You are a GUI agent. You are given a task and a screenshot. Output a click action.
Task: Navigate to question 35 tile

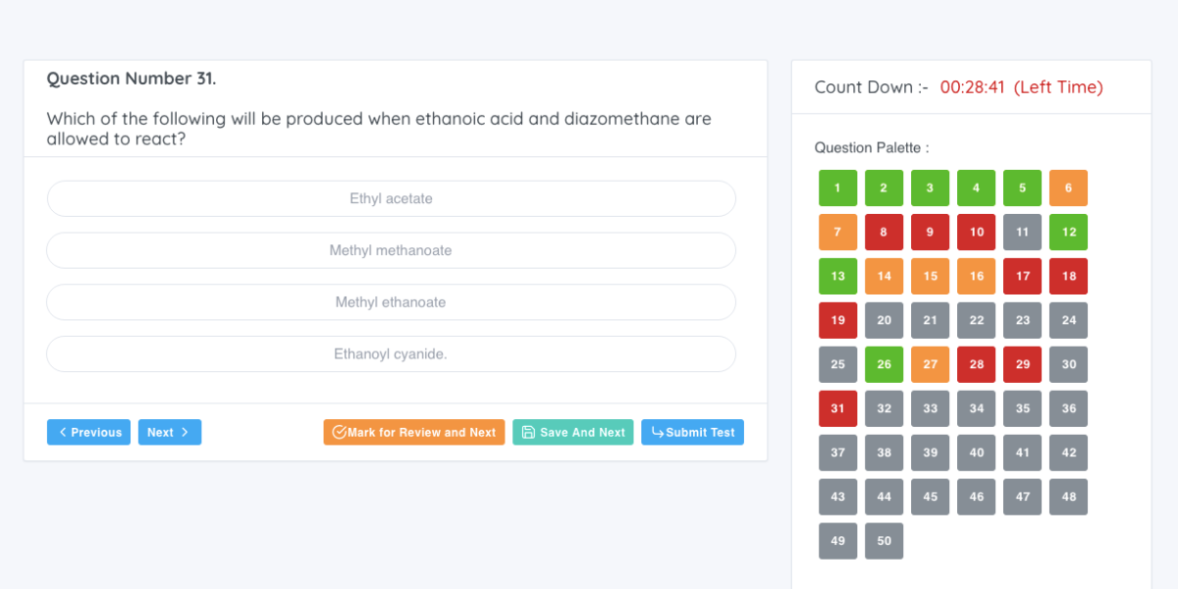(1022, 408)
